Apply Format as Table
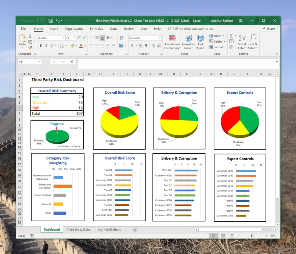Viewport: 296px width, 254px height. (188, 42)
